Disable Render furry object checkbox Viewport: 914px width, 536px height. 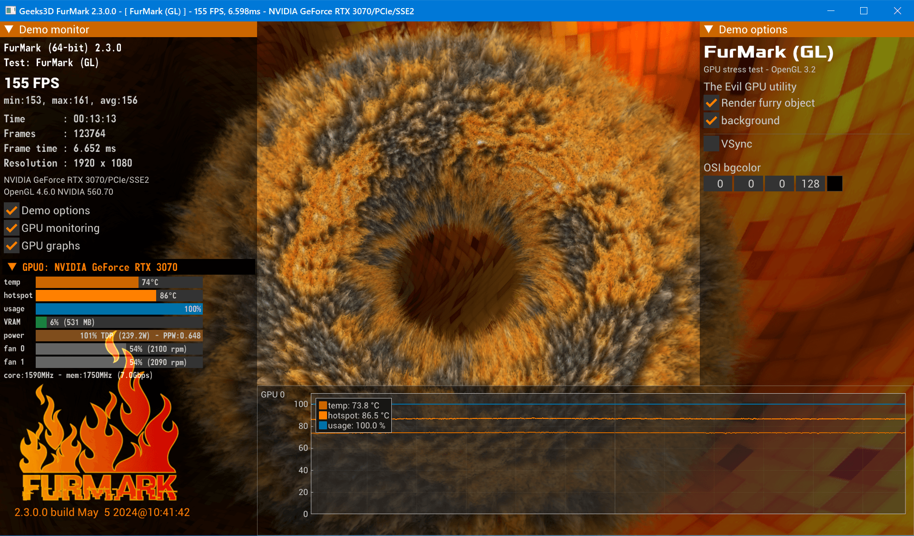coord(711,103)
